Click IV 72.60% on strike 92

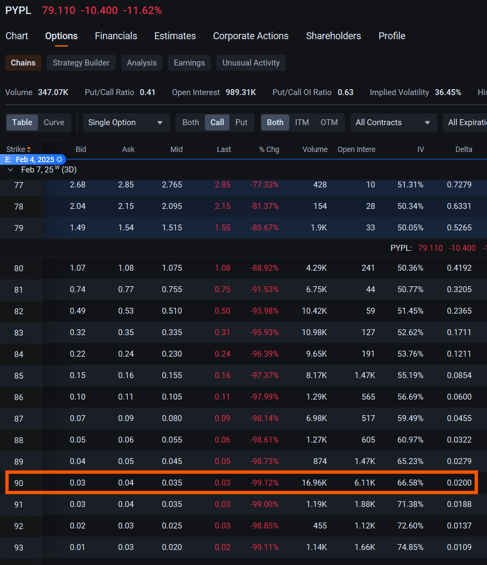point(410,526)
